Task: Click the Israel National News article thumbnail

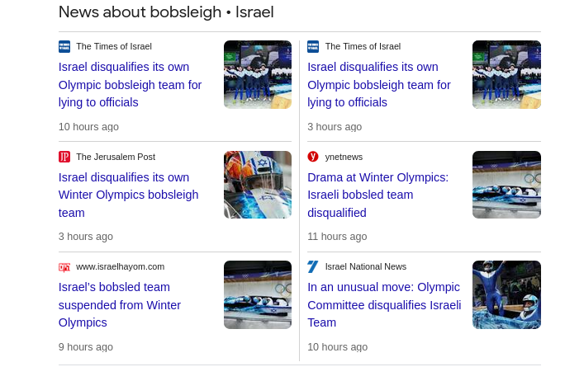Action: coord(506,295)
